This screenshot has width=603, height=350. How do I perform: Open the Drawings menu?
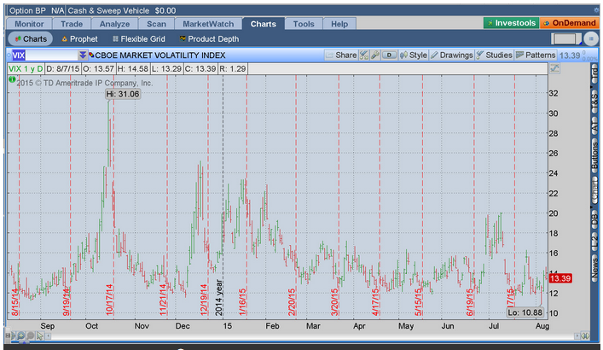[451, 55]
